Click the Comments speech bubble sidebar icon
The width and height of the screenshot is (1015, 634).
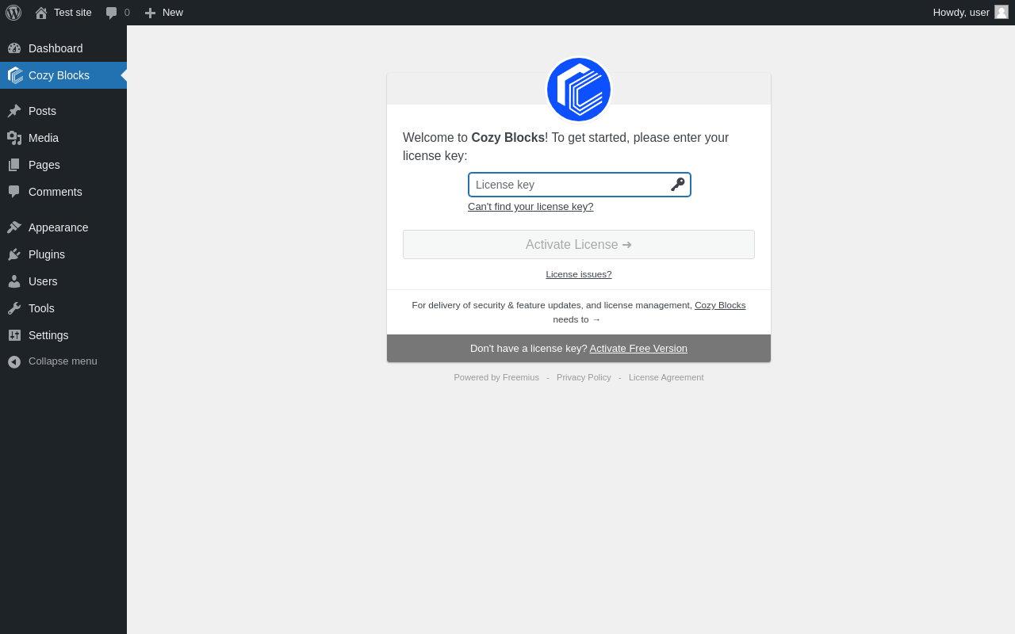[x=14, y=192]
